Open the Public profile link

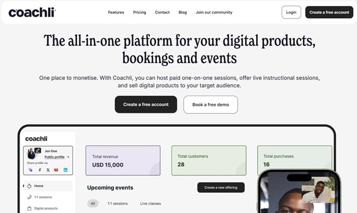(55, 157)
